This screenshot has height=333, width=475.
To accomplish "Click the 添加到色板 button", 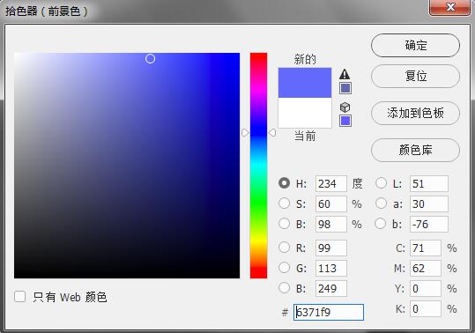I will click(x=415, y=114).
